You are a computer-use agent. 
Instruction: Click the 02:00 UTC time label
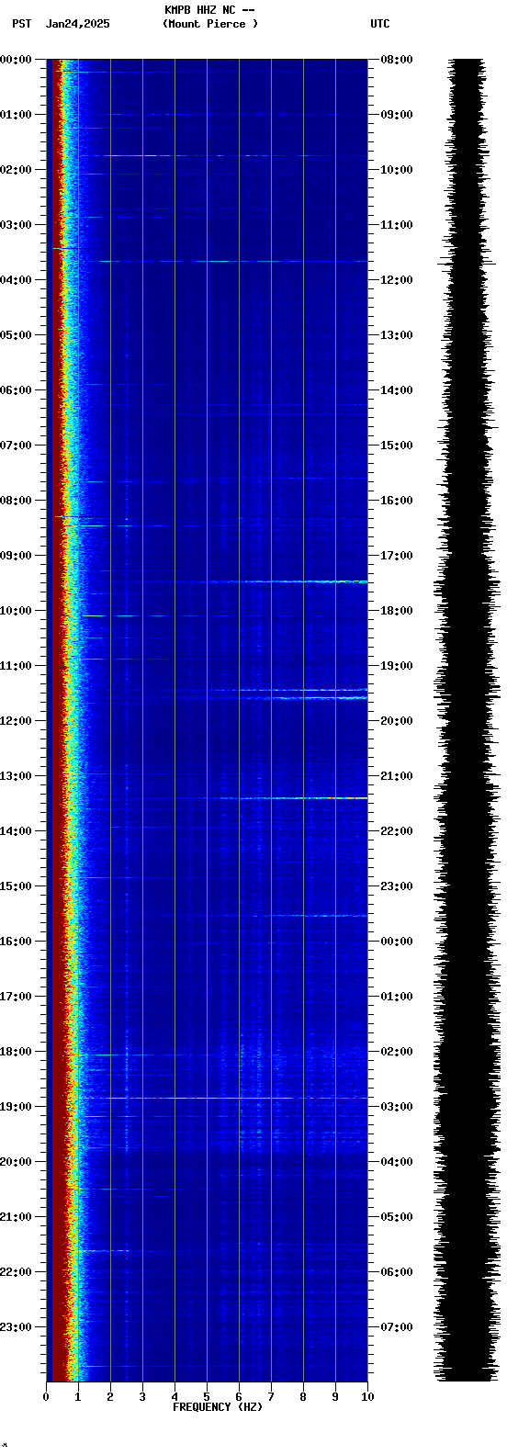click(397, 1052)
